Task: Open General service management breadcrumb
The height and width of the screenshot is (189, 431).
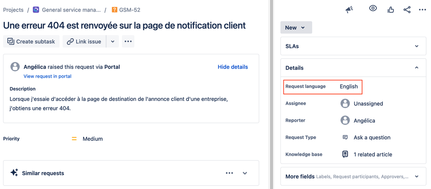Action: [x=72, y=10]
